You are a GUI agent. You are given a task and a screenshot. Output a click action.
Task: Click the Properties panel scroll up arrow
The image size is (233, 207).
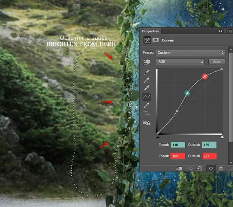230,49
